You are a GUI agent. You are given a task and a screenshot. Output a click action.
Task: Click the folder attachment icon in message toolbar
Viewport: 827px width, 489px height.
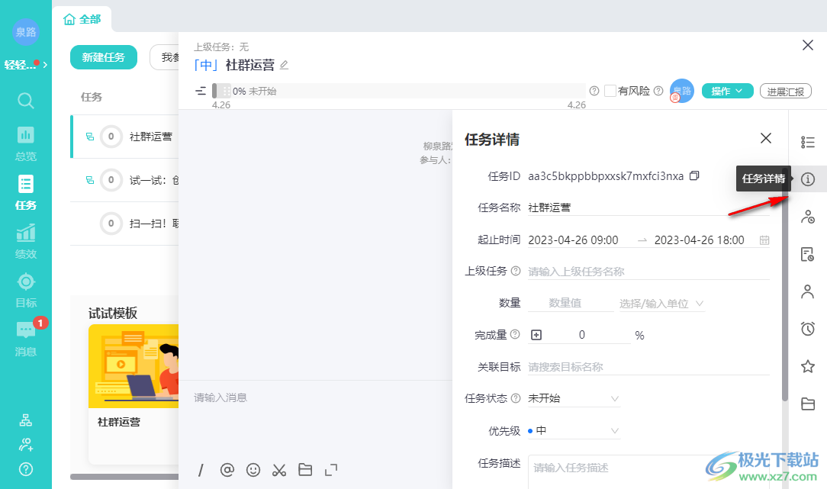[305, 469]
